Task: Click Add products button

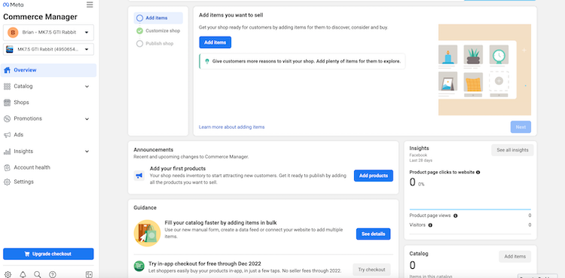Action: (x=374, y=176)
